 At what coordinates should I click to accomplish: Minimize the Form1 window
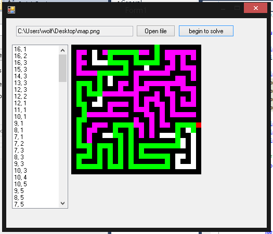(x=223, y=9)
